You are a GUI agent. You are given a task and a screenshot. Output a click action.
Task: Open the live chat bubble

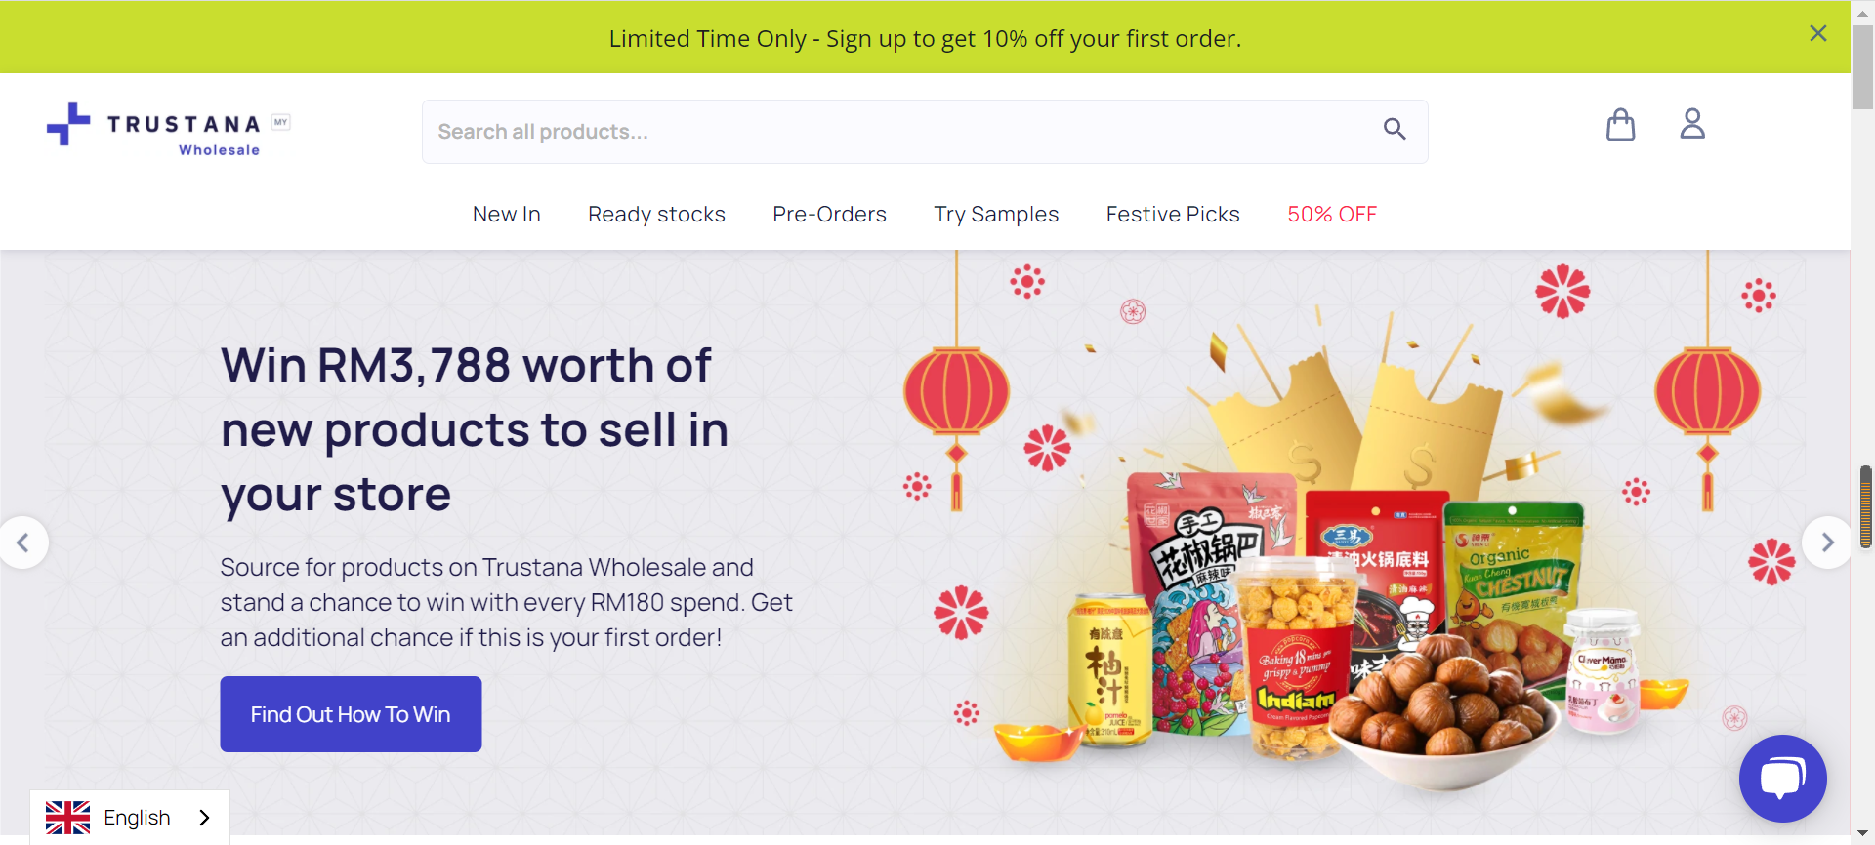1782,778
